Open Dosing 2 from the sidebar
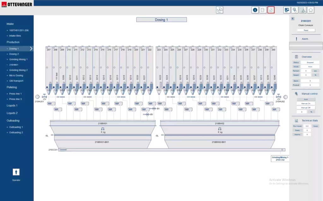The image size is (323, 201). click(x=14, y=54)
